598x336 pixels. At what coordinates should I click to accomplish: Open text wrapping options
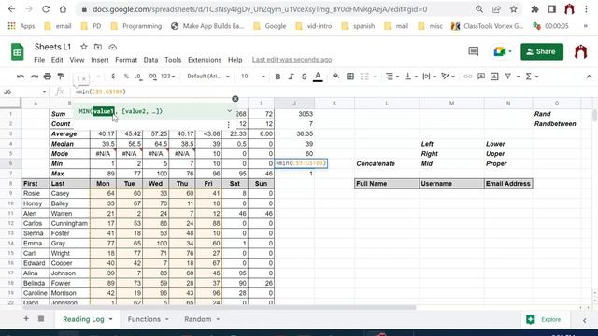pos(429,77)
